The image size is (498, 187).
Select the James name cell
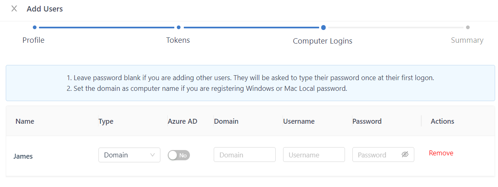pos(23,156)
